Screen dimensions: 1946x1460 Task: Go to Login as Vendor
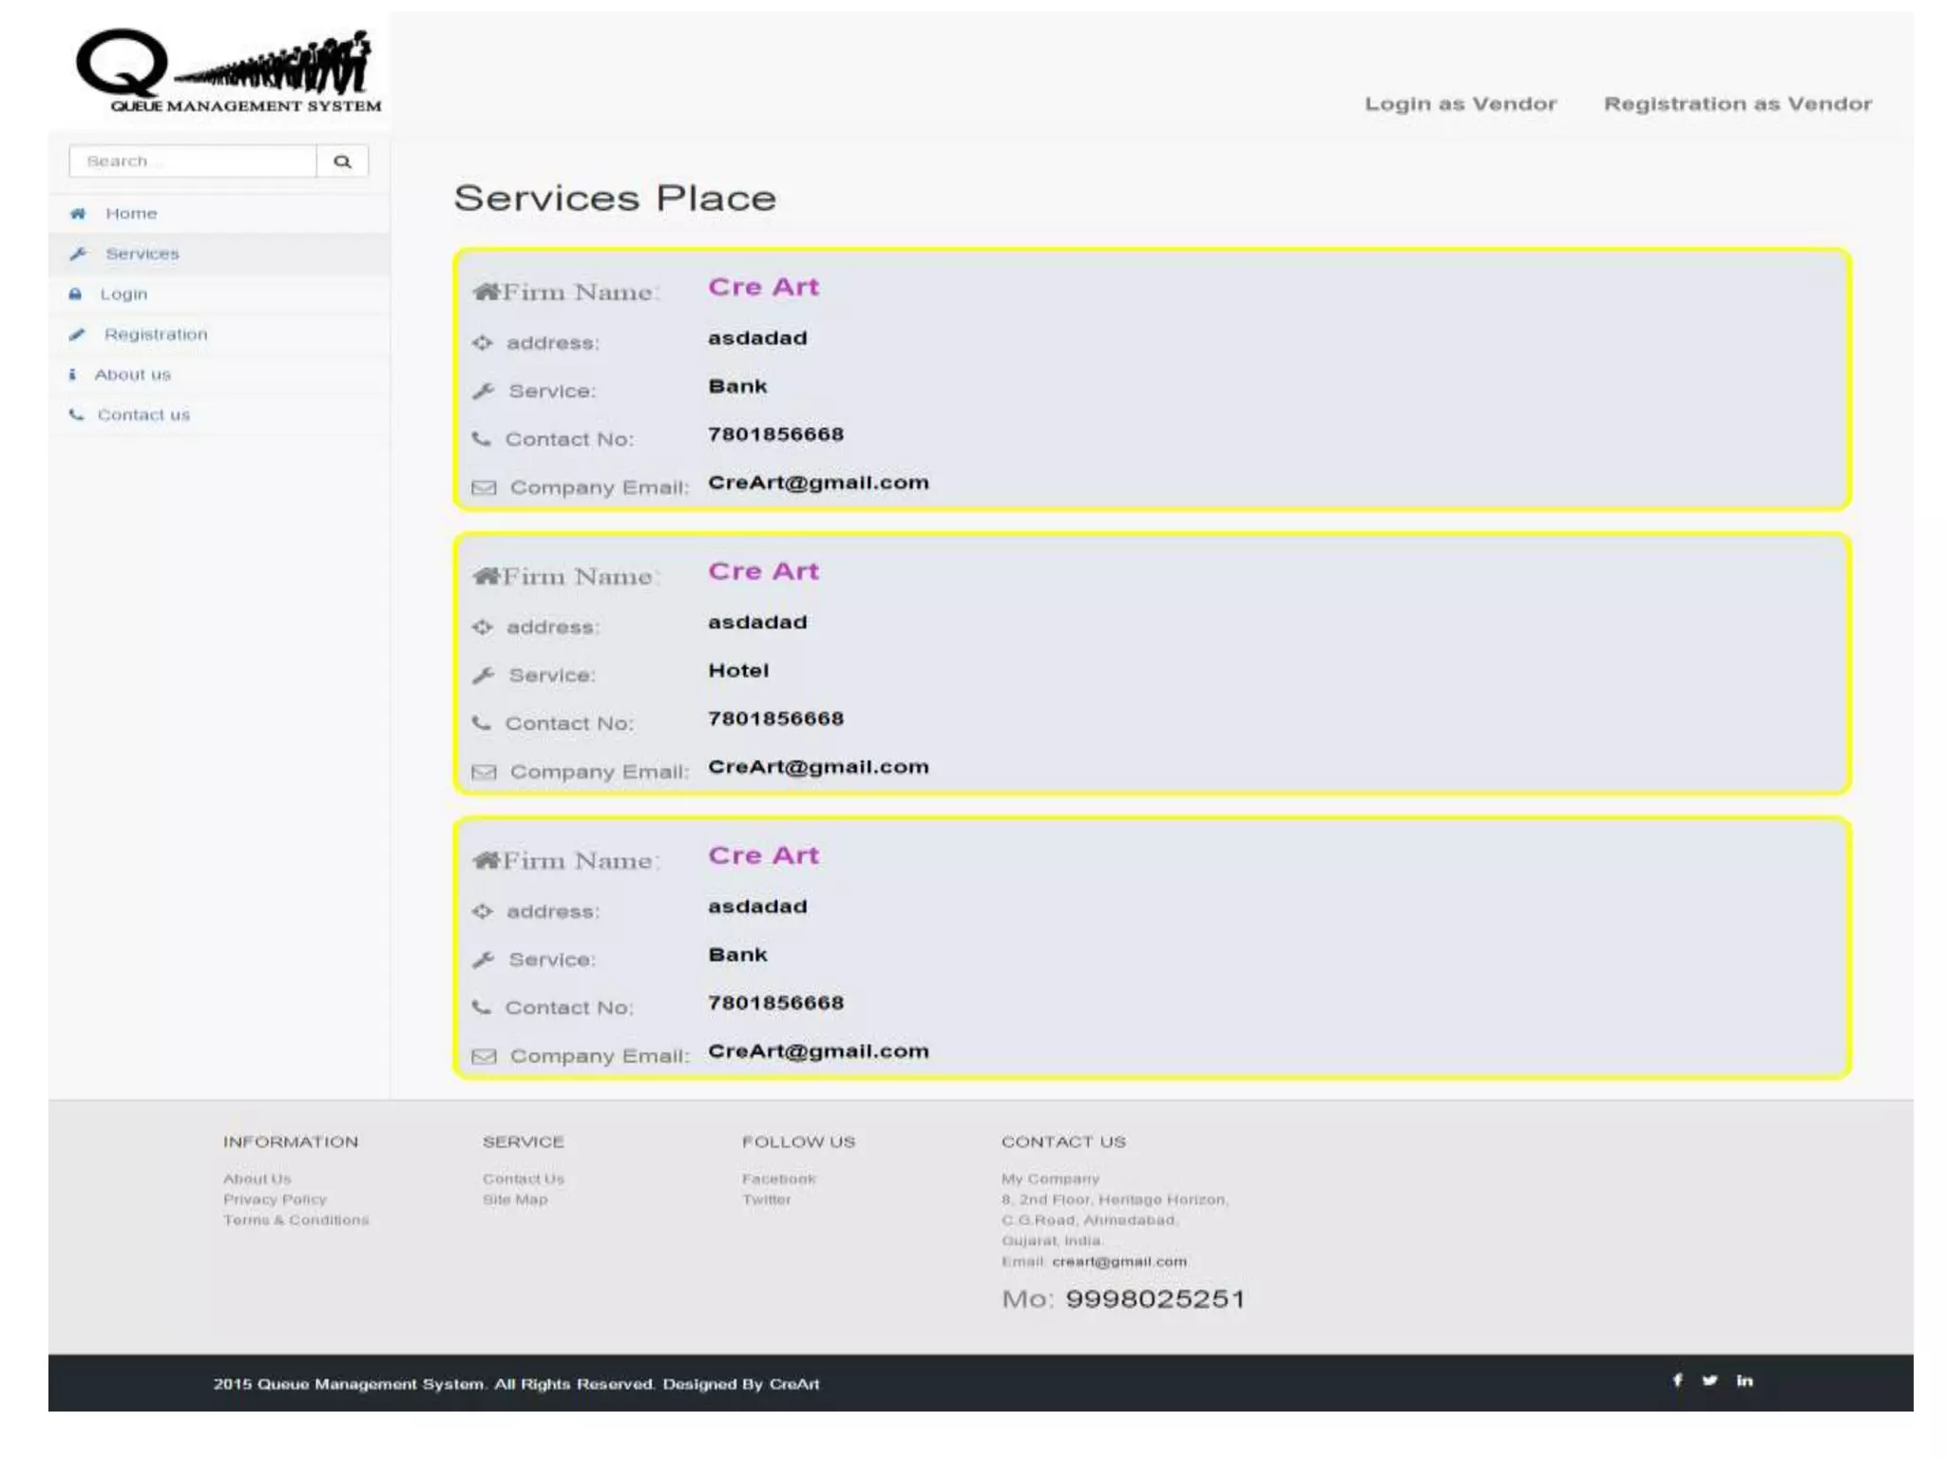tap(1460, 104)
